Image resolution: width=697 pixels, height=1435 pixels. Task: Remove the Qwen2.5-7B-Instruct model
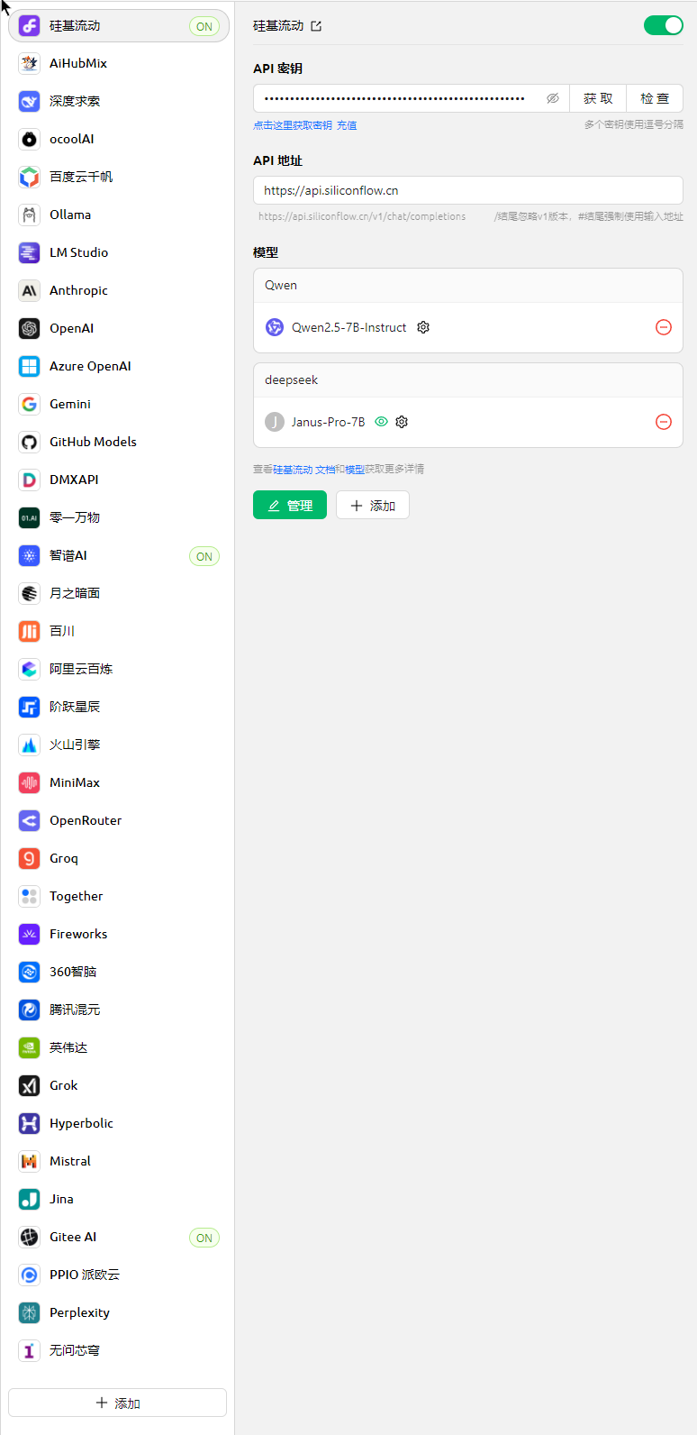(x=664, y=327)
